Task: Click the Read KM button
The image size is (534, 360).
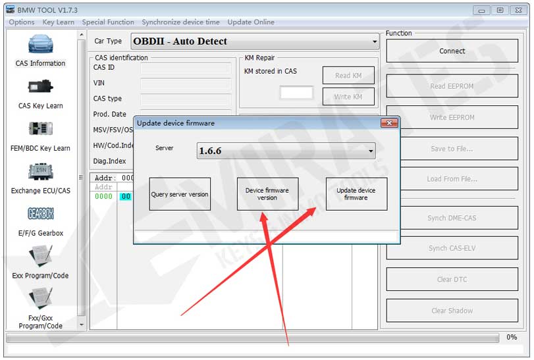Action: tap(348, 75)
